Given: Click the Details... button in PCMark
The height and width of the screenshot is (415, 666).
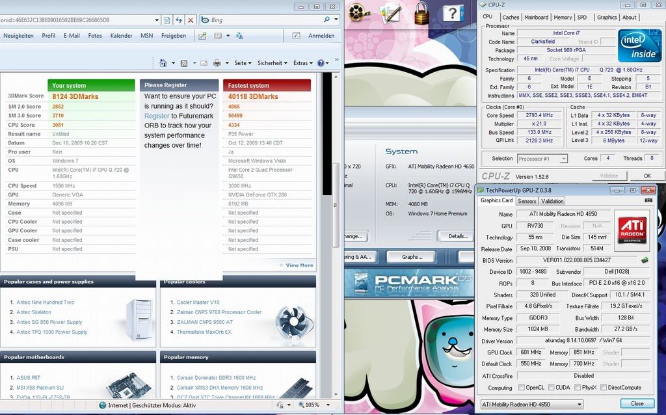Looking at the screenshot, I should pyautogui.click(x=458, y=236).
